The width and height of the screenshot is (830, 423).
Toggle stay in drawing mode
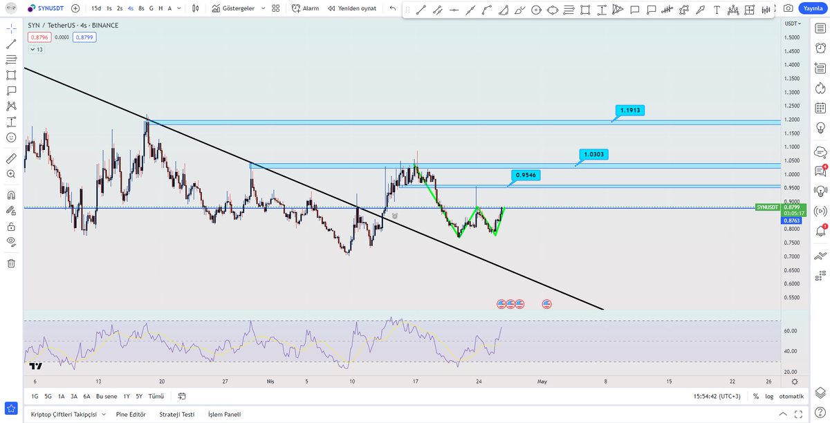[11, 210]
